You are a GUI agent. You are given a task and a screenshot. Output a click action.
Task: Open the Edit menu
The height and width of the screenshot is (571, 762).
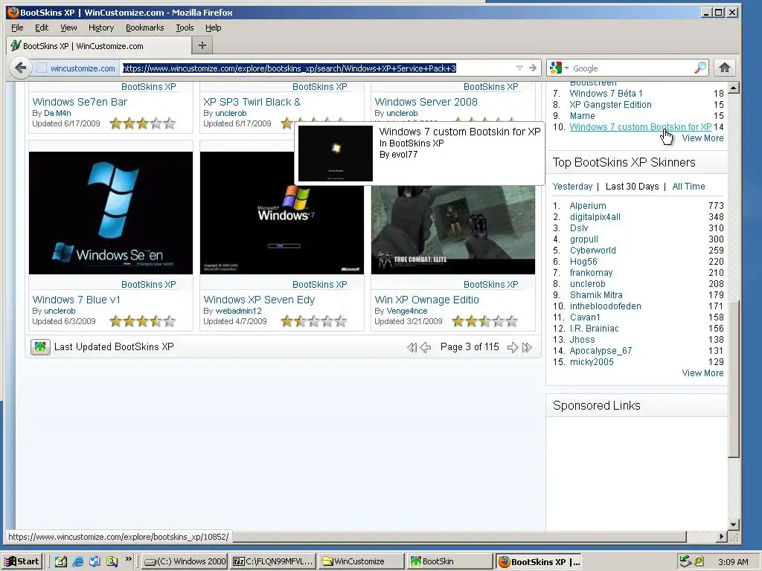(42, 28)
